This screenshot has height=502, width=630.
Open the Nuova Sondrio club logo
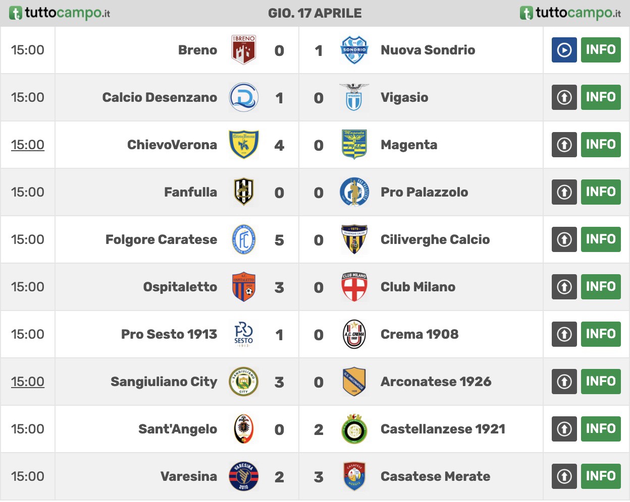click(354, 50)
